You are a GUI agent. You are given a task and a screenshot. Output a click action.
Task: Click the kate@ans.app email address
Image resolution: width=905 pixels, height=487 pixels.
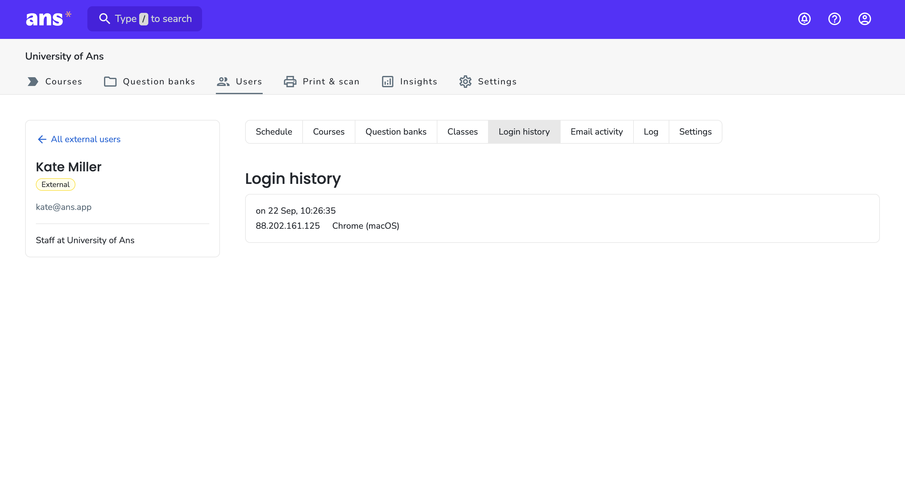(x=63, y=207)
